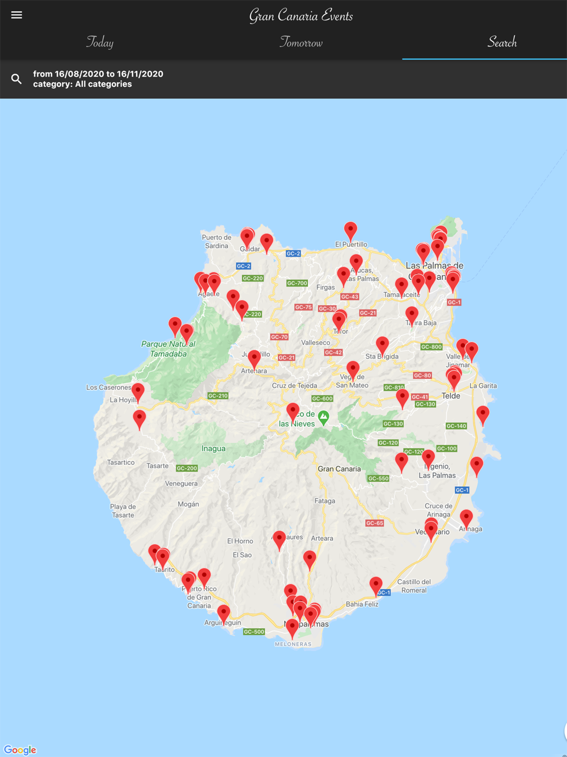Viewport: 567px width, 757px height.
Task: Tap the Castillo del Romeral label
Action: pos(414,586)
